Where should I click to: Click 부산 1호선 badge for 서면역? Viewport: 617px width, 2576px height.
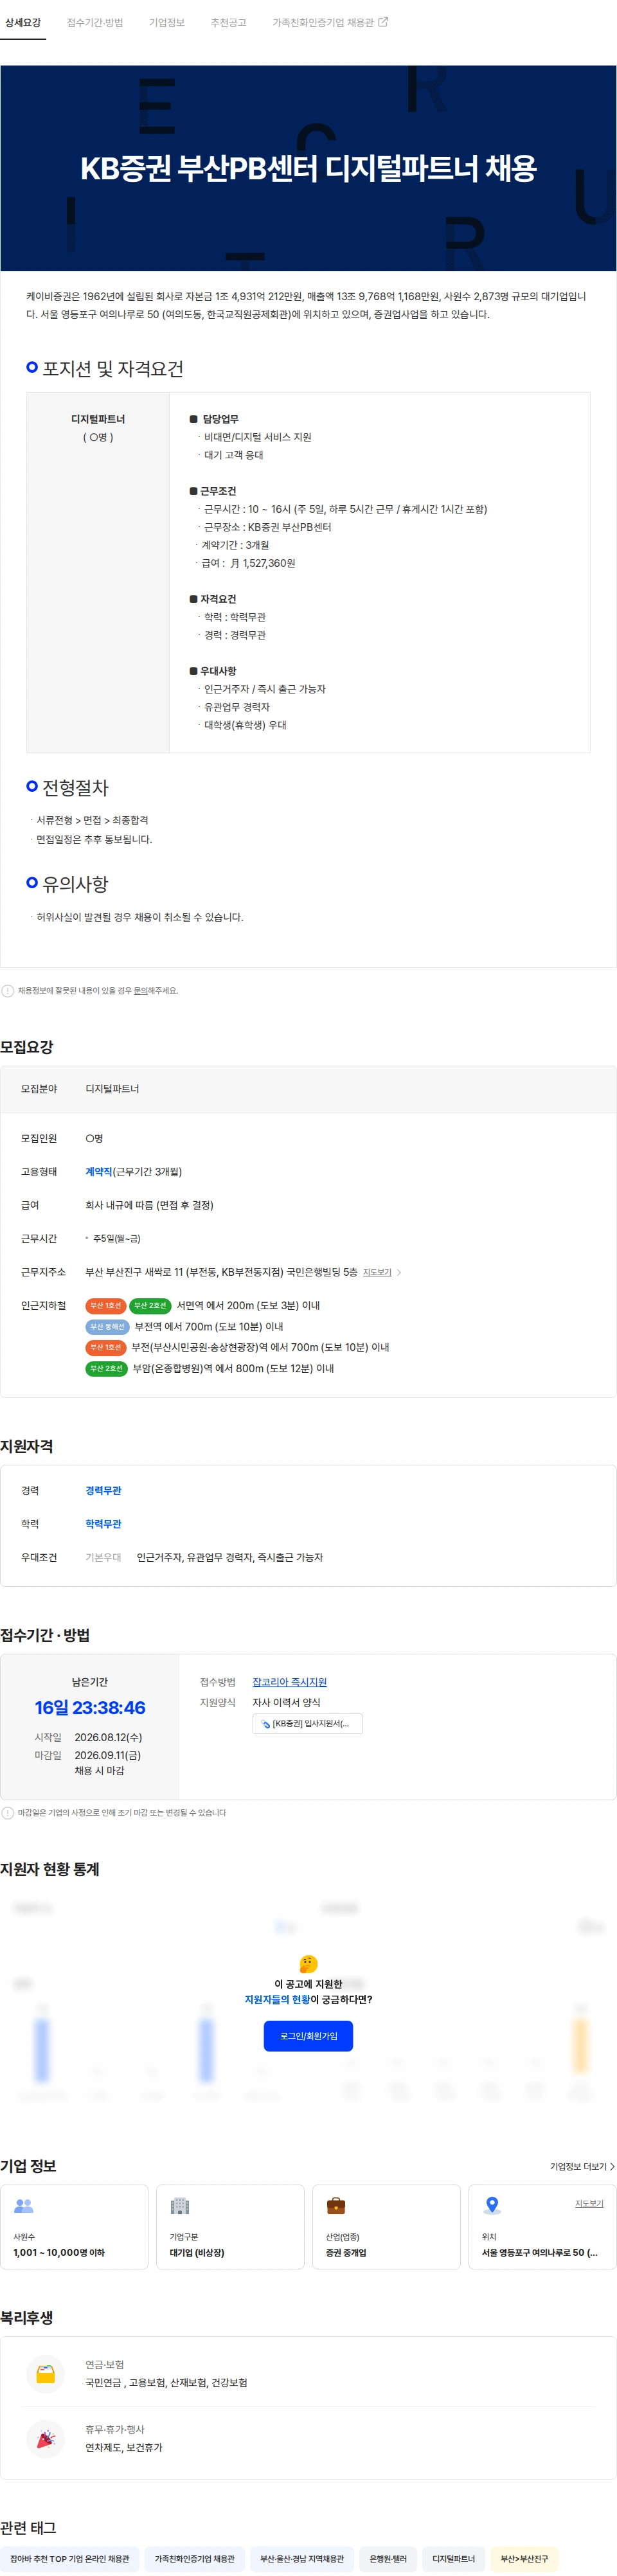click(x=105, y=1306)
